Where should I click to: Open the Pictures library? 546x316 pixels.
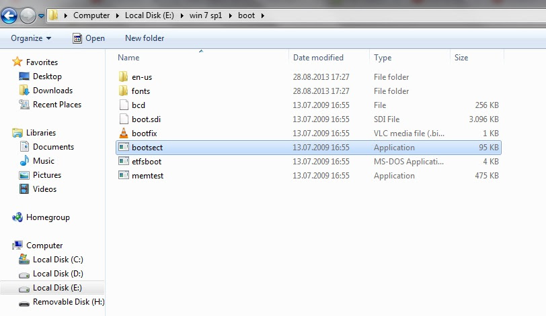point(47,175)
